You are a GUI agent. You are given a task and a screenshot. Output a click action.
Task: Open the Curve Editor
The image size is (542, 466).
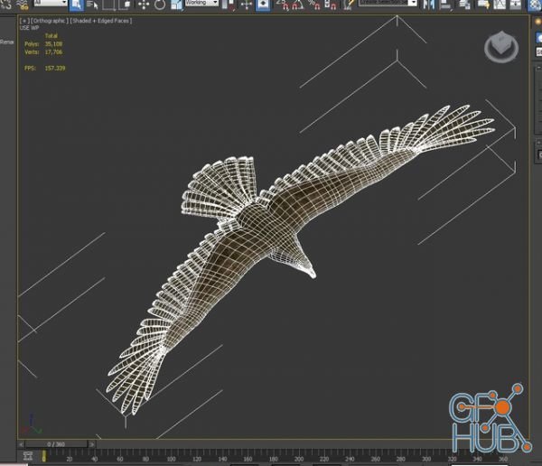coord(500,5)
